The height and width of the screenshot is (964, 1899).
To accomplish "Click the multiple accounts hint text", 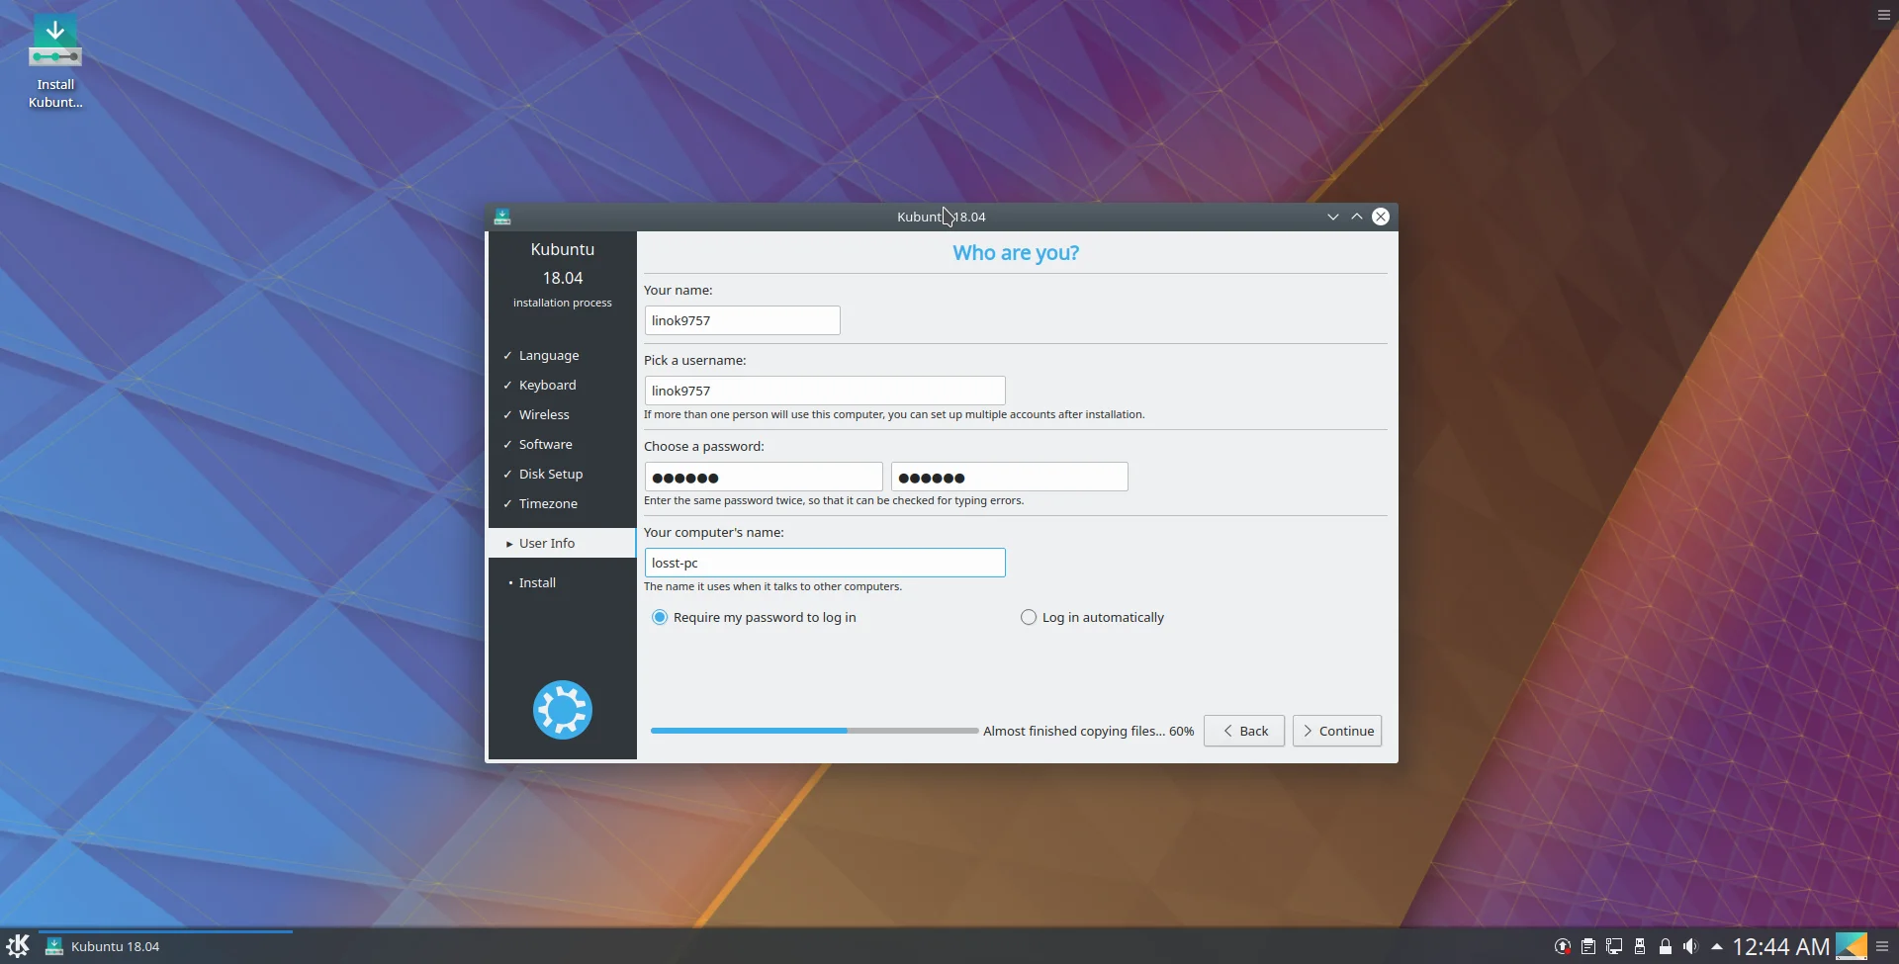I will (x=894, y=414).
